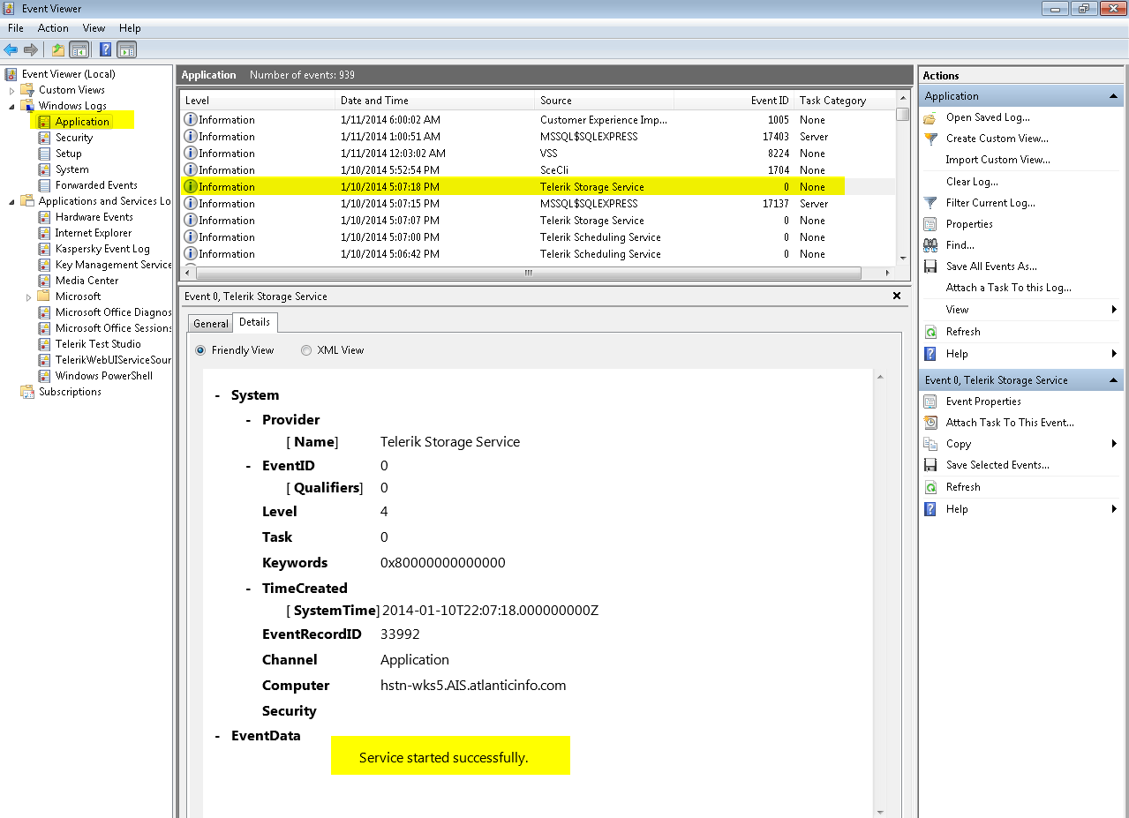
Task: Expand the Custom Views tree node
Action: [x=12, y=90]
